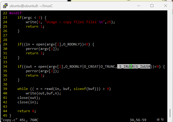173x122 pixels.
Task: Click highlighted 'S_IWUSR' on line 34
Action: pos(143,66)
